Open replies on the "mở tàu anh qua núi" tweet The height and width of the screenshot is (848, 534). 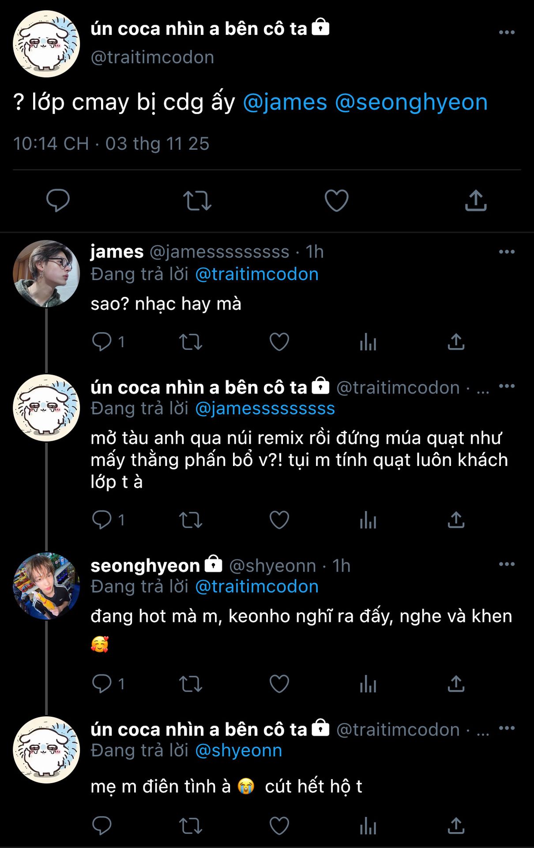pyautogui.click(x=102, y=520)
